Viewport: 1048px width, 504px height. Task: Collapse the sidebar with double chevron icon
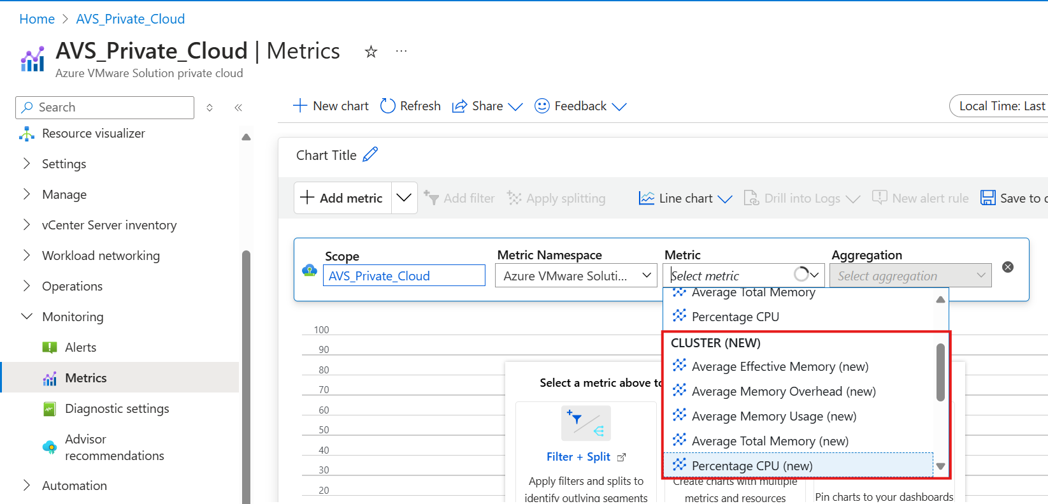tap(238, 108)
